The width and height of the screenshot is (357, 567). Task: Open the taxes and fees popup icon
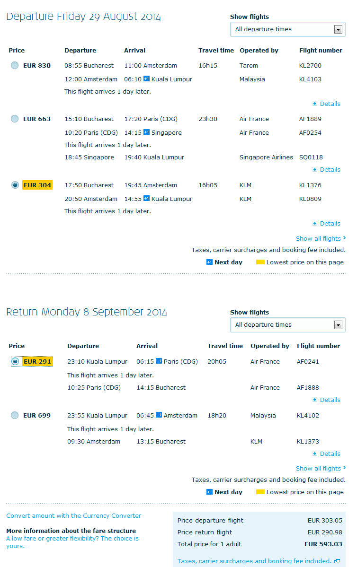point(337,561)
